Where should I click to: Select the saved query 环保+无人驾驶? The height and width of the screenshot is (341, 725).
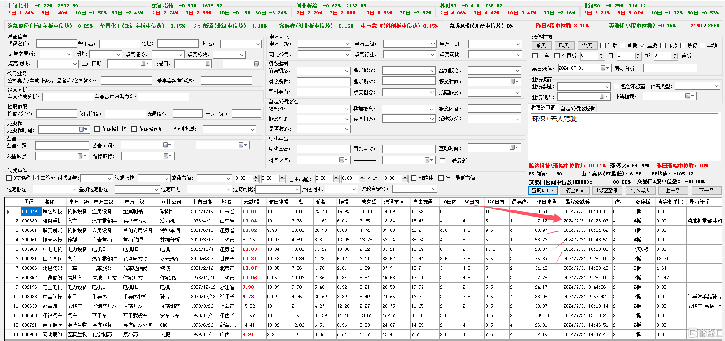click(x=554, y=119)
